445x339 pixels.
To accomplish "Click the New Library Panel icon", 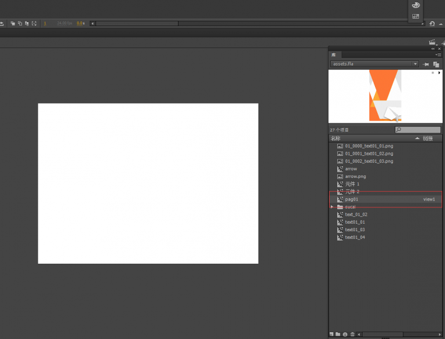I will [436, 64].
